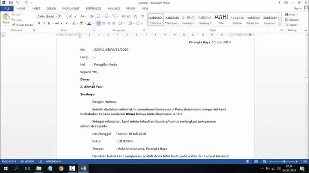Toggle Italic formatting
This screenshot has width=309, height=173.
tap(44, 24)
